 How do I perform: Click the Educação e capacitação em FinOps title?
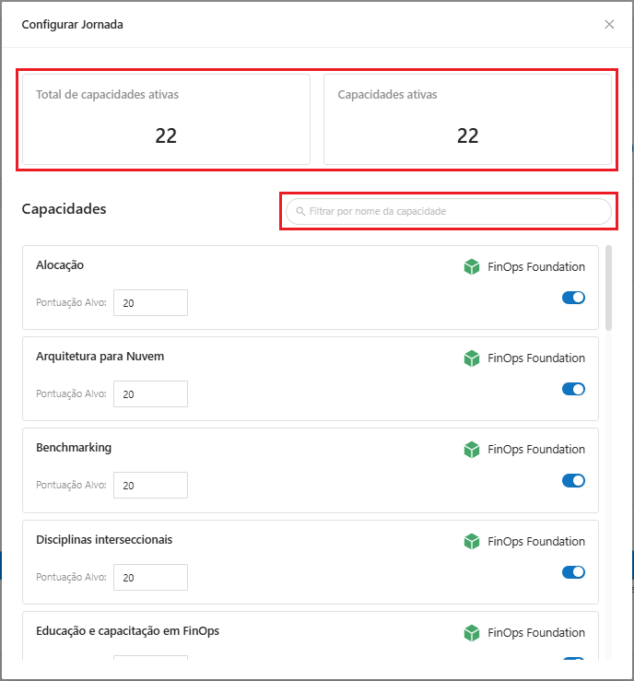127,631
